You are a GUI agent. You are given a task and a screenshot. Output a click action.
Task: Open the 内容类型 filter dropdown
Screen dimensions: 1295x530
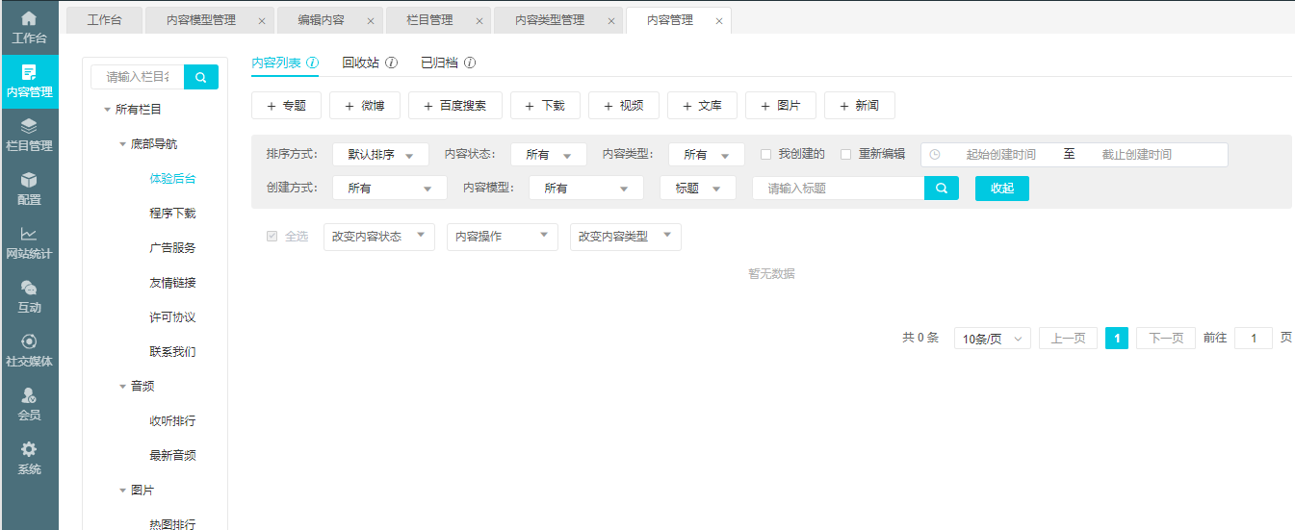pyautogui.click(x=706, y=155)
